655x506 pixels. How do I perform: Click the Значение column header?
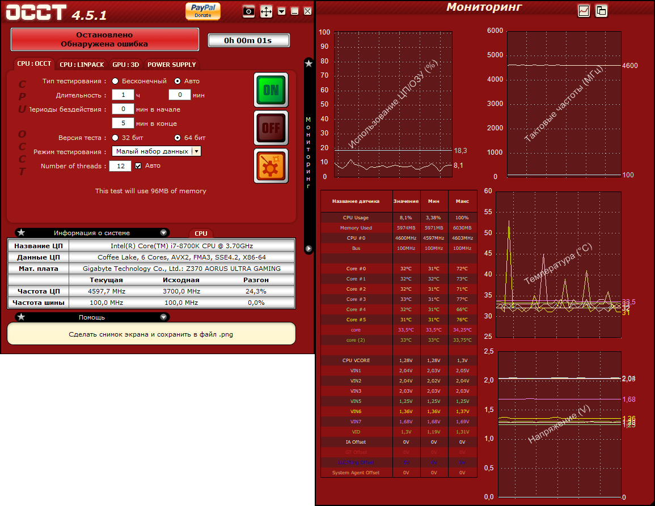(x=406, y=201)
